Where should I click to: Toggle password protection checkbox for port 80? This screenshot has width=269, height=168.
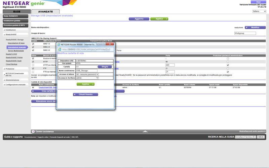click(x=228, y=62)
